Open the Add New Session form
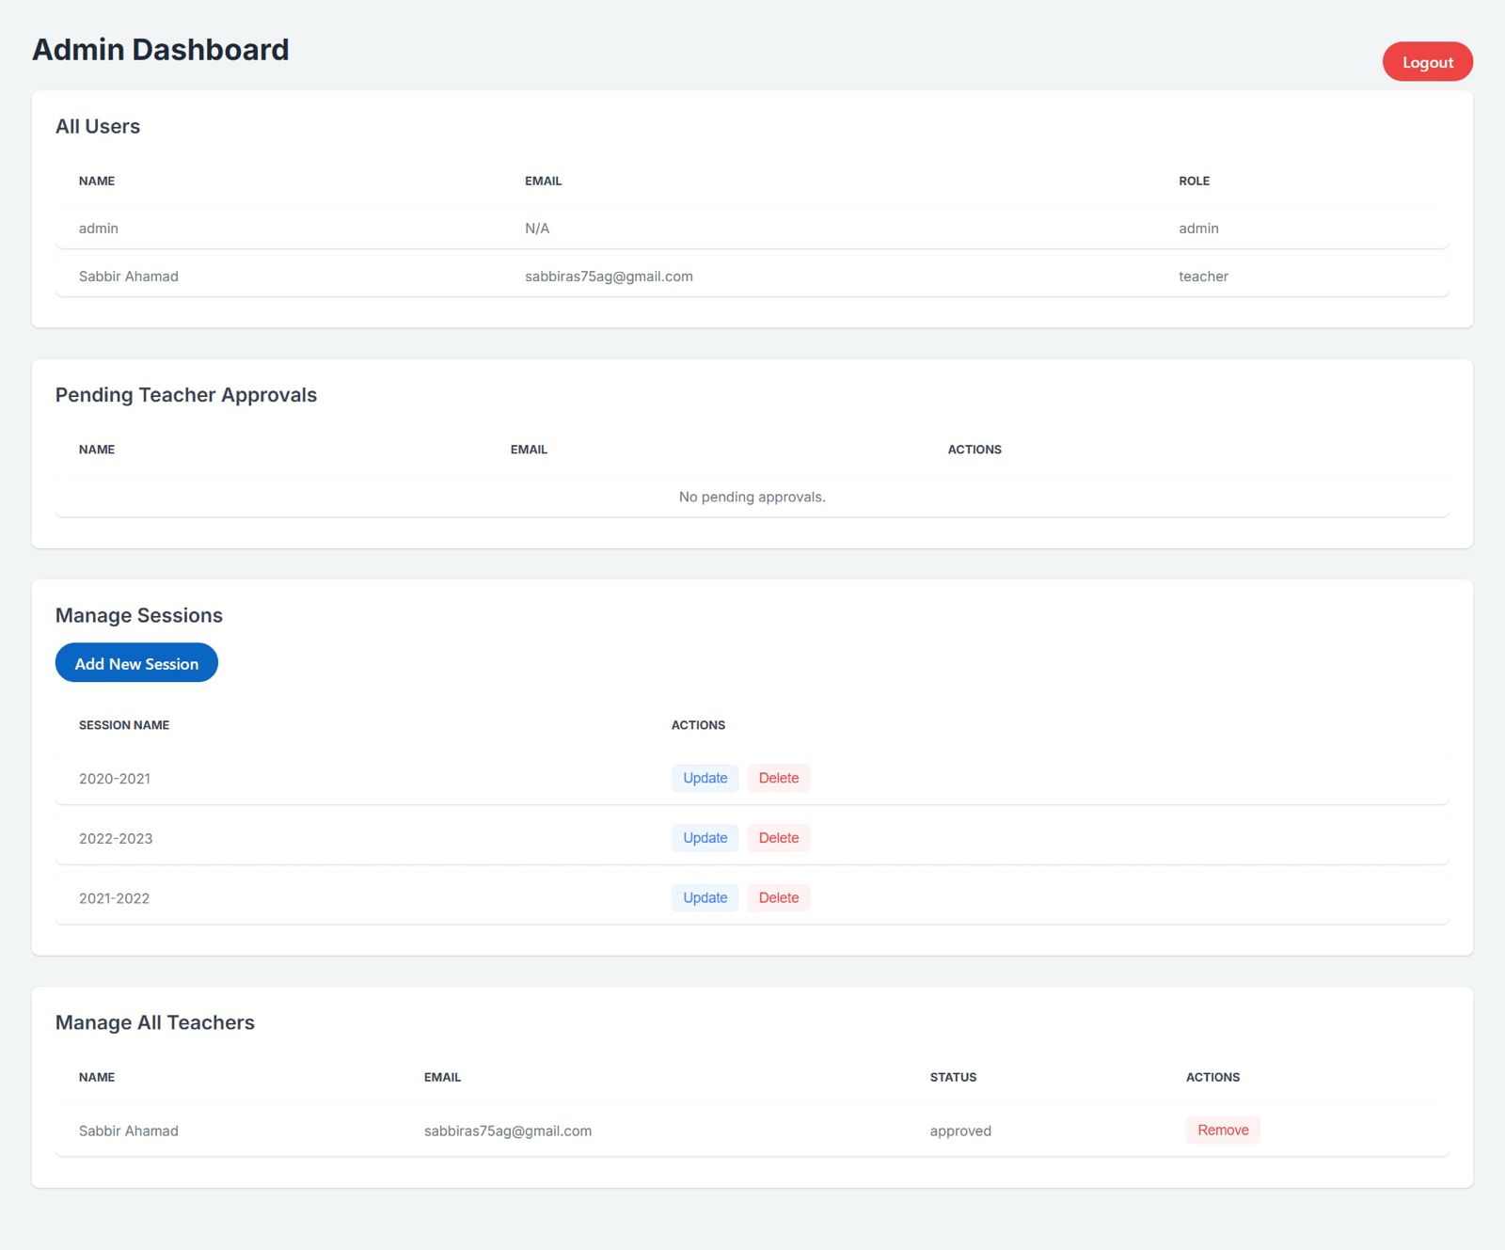Viewport: 1505px width, 1250px height. [136, 663]
